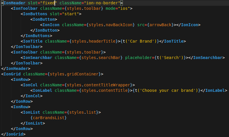Click the closing IonLabel tag

click(214, 90)
